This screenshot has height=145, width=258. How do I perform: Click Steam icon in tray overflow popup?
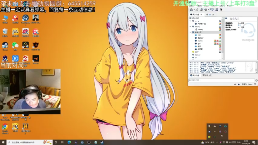point(209,131)
